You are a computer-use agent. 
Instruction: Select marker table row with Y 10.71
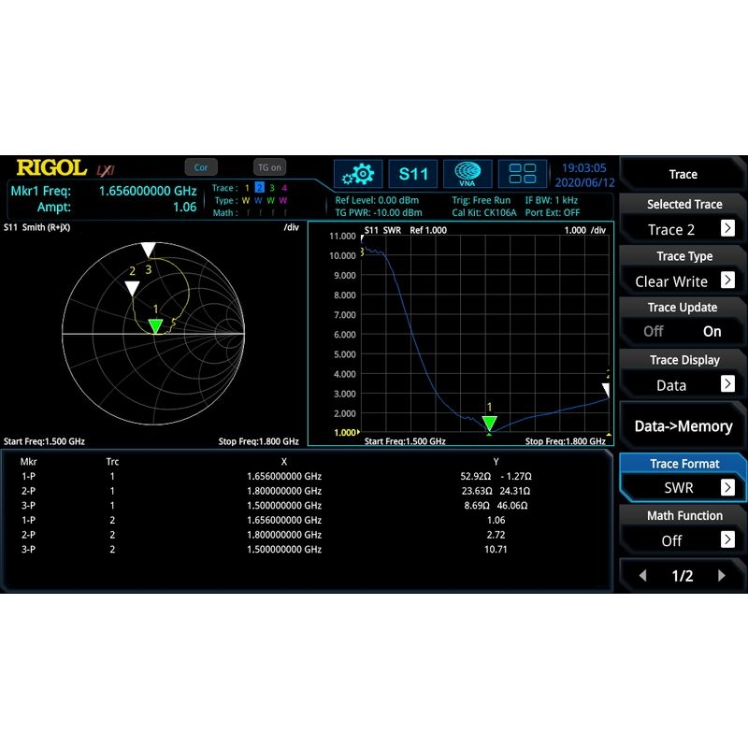(306, 549)
